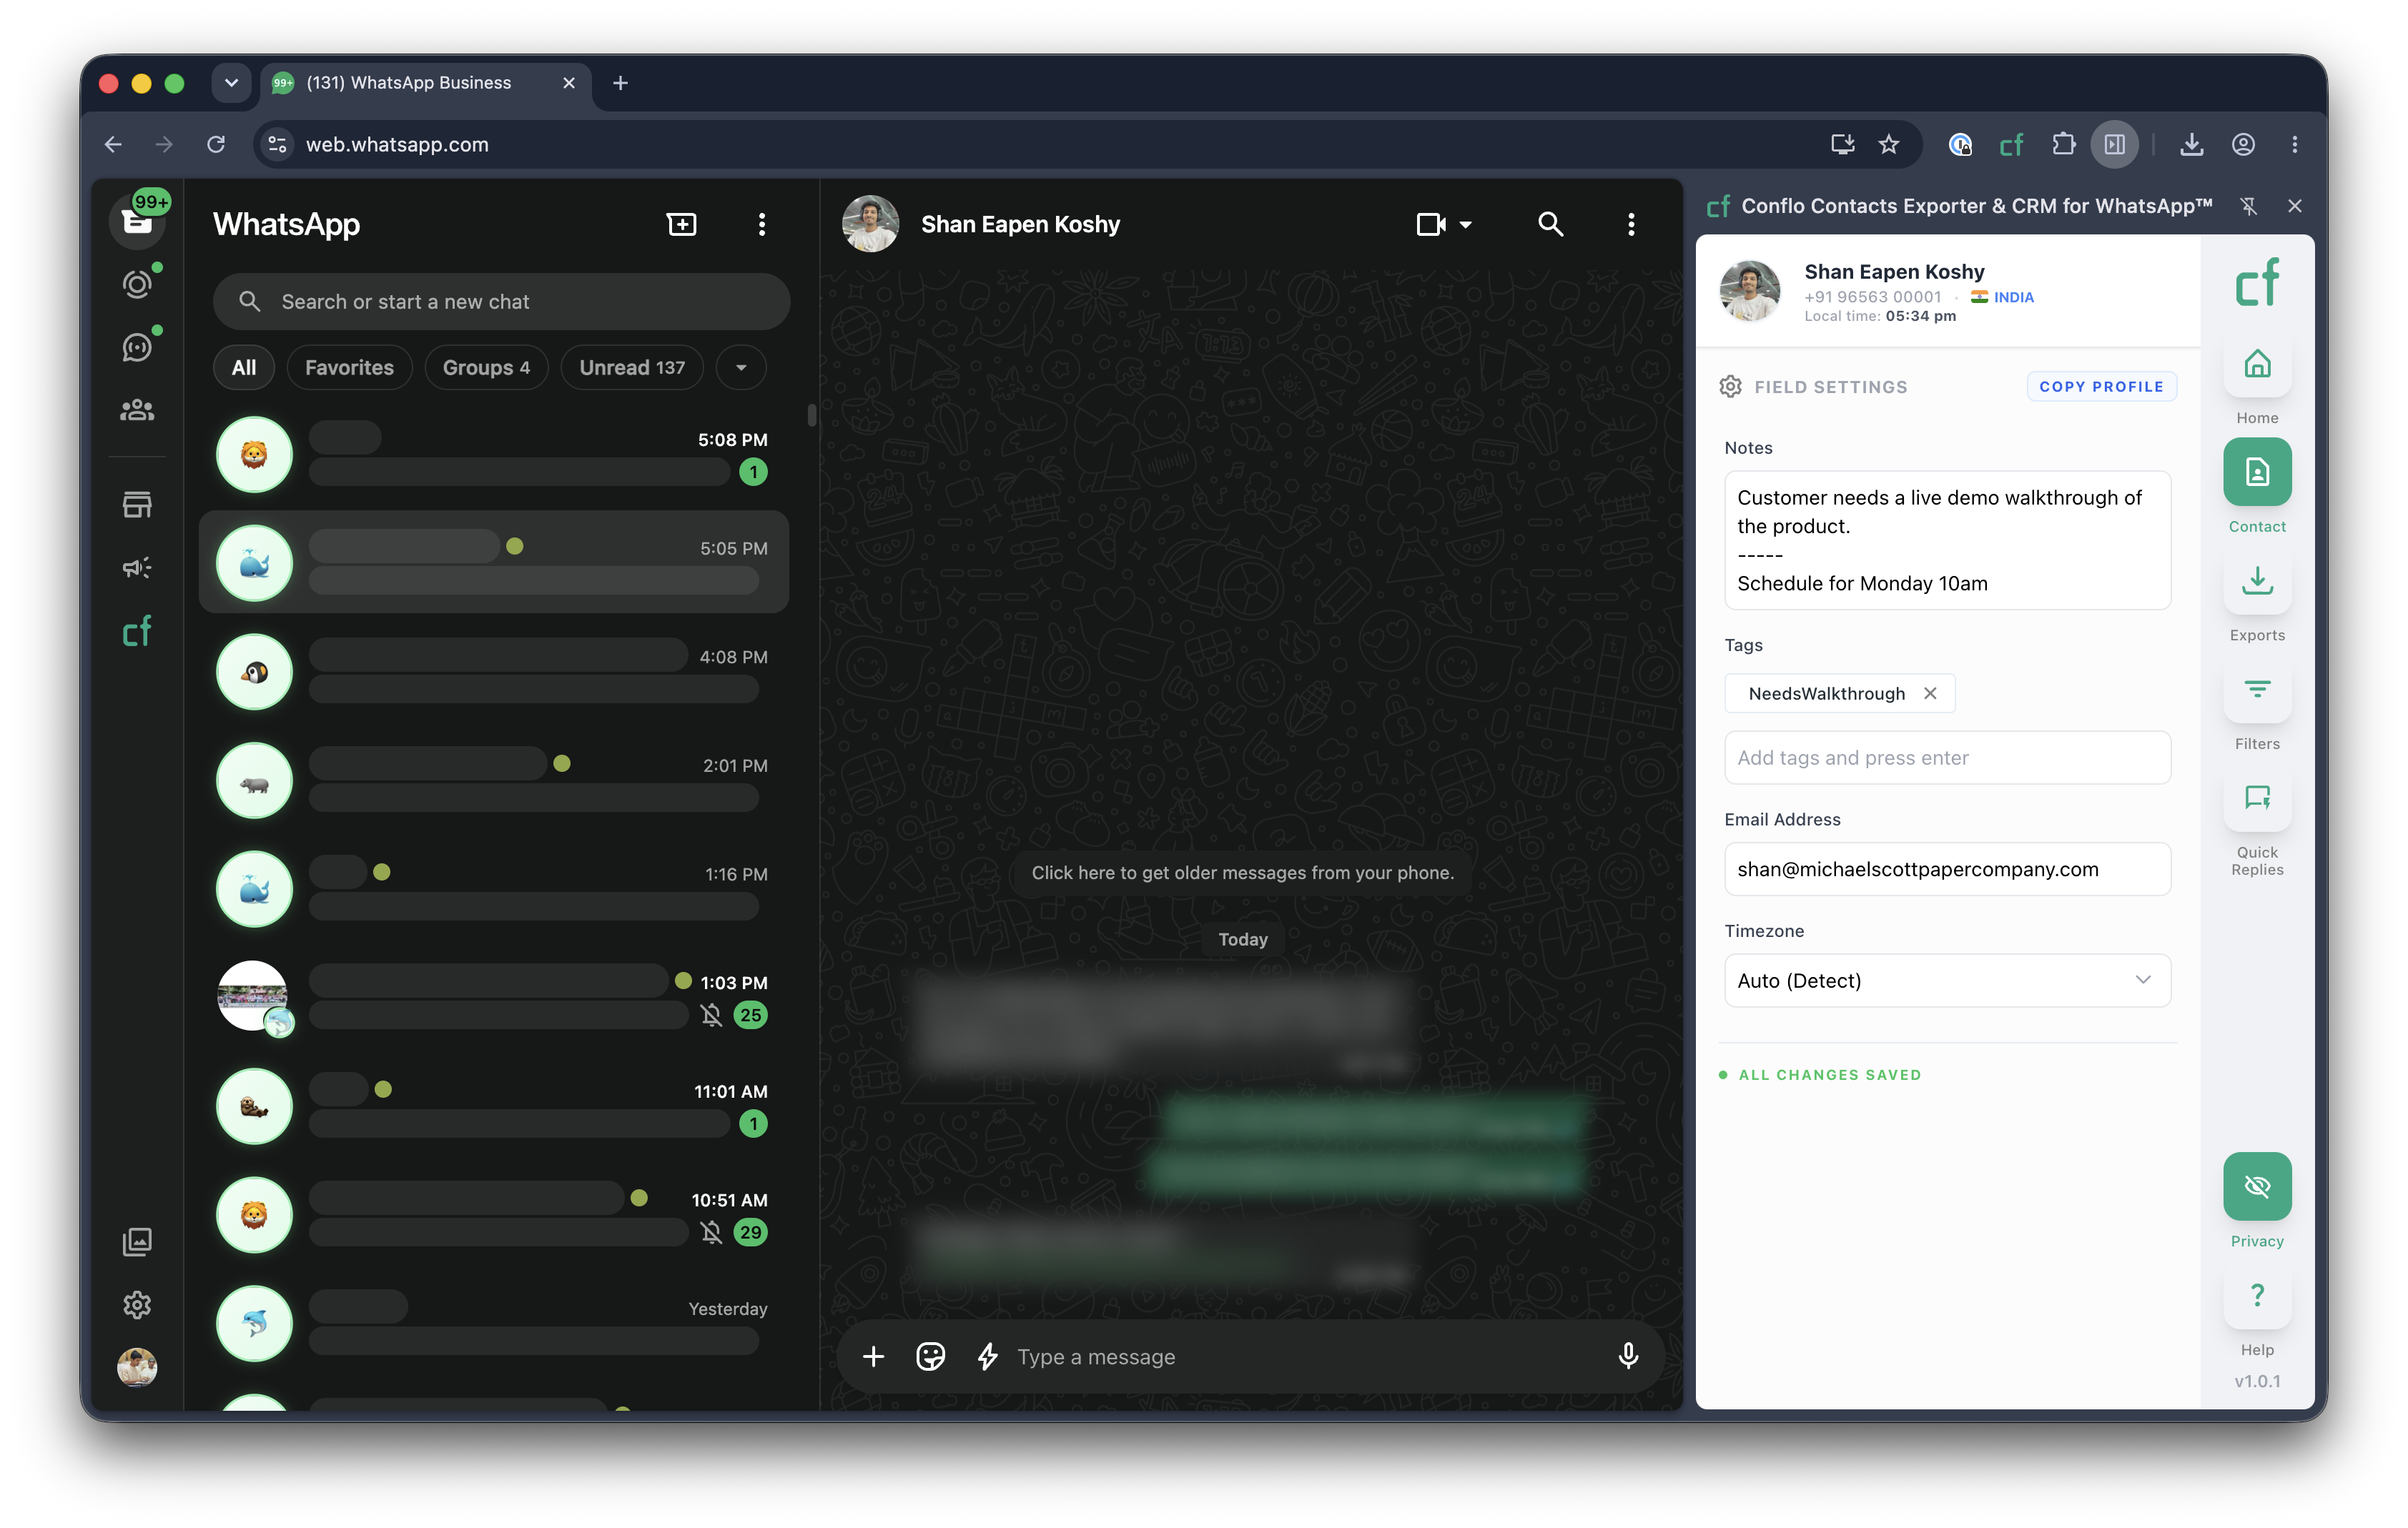Screen dimensions: 2408x1528
Task: Start a video call with Shan Eapen Koshy
Action: [1431, 224]
